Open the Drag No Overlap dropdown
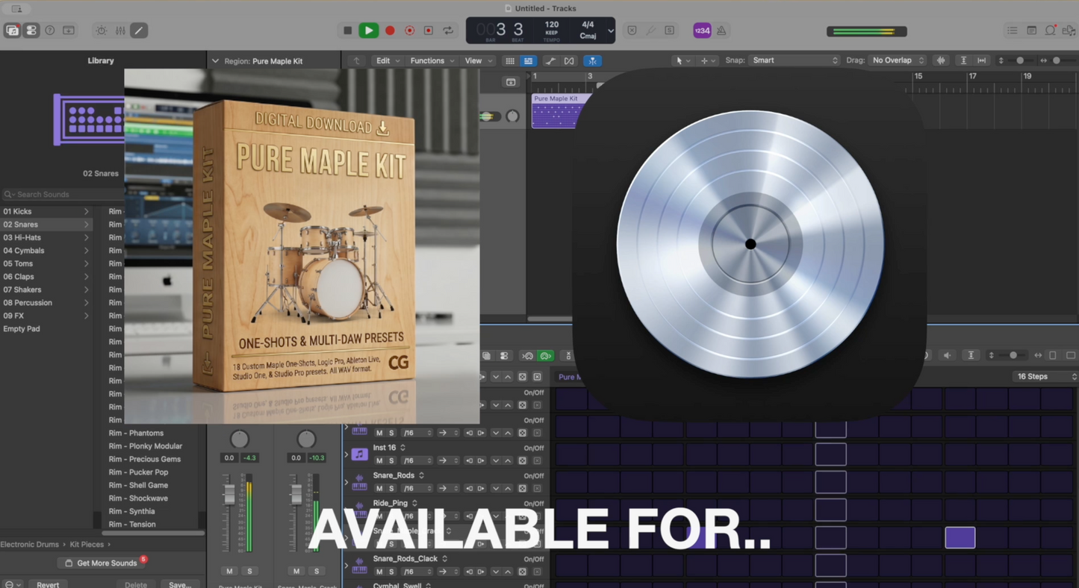 tap(898, 60)
